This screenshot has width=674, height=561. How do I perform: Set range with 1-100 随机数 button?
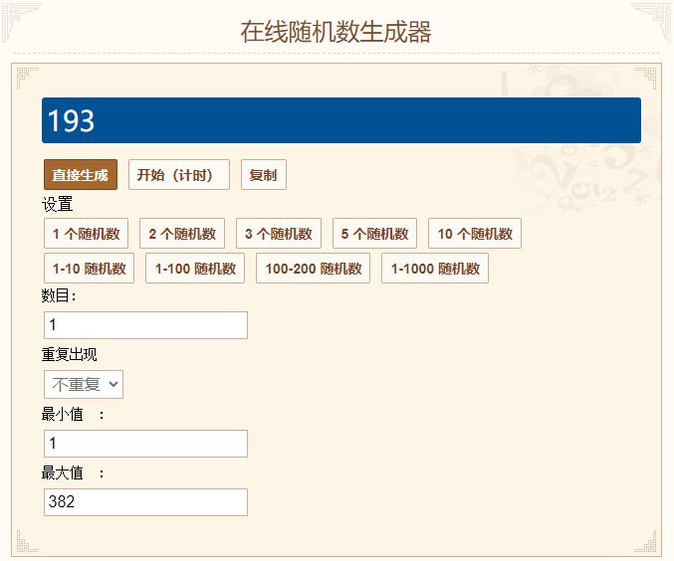[x=195, y=268]
